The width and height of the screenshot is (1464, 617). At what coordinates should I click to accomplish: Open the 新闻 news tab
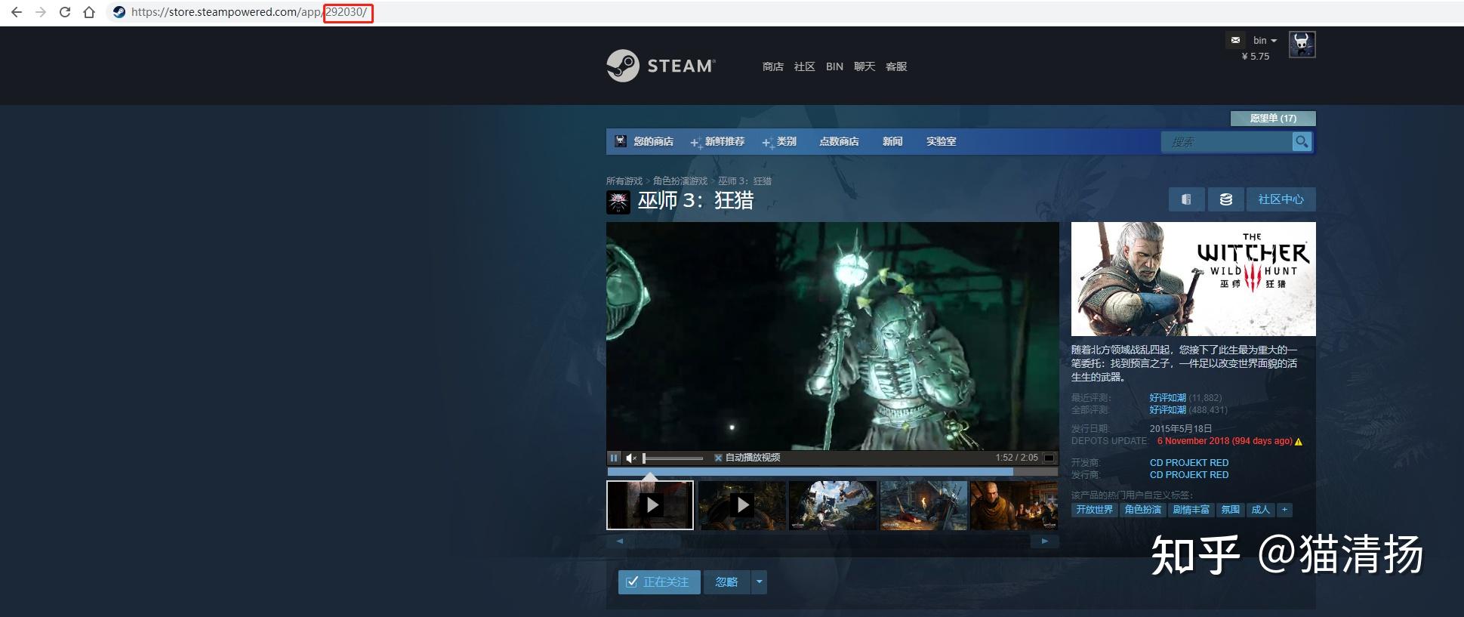(x=892, y=141)
